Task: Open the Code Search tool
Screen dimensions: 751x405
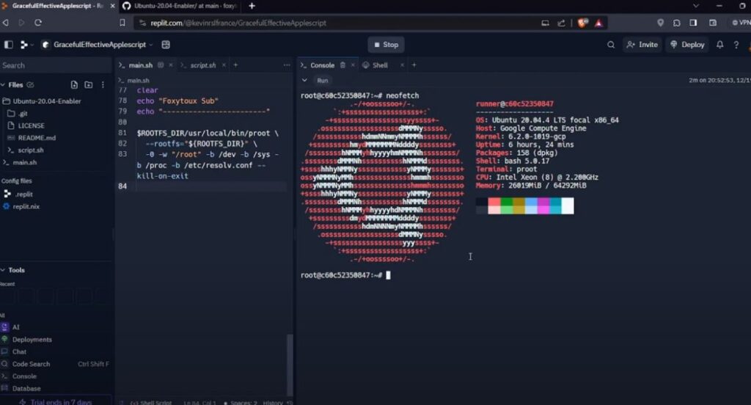Action: click(x=31, y=364)
